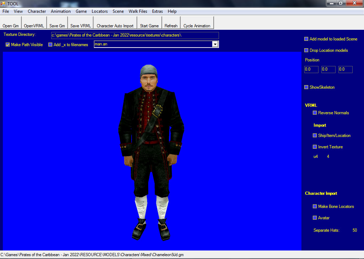Enable Add _x to filenames checkbox
Viewport: 364px width, 259px height.
pyautogui.click(x=50, y=45)
